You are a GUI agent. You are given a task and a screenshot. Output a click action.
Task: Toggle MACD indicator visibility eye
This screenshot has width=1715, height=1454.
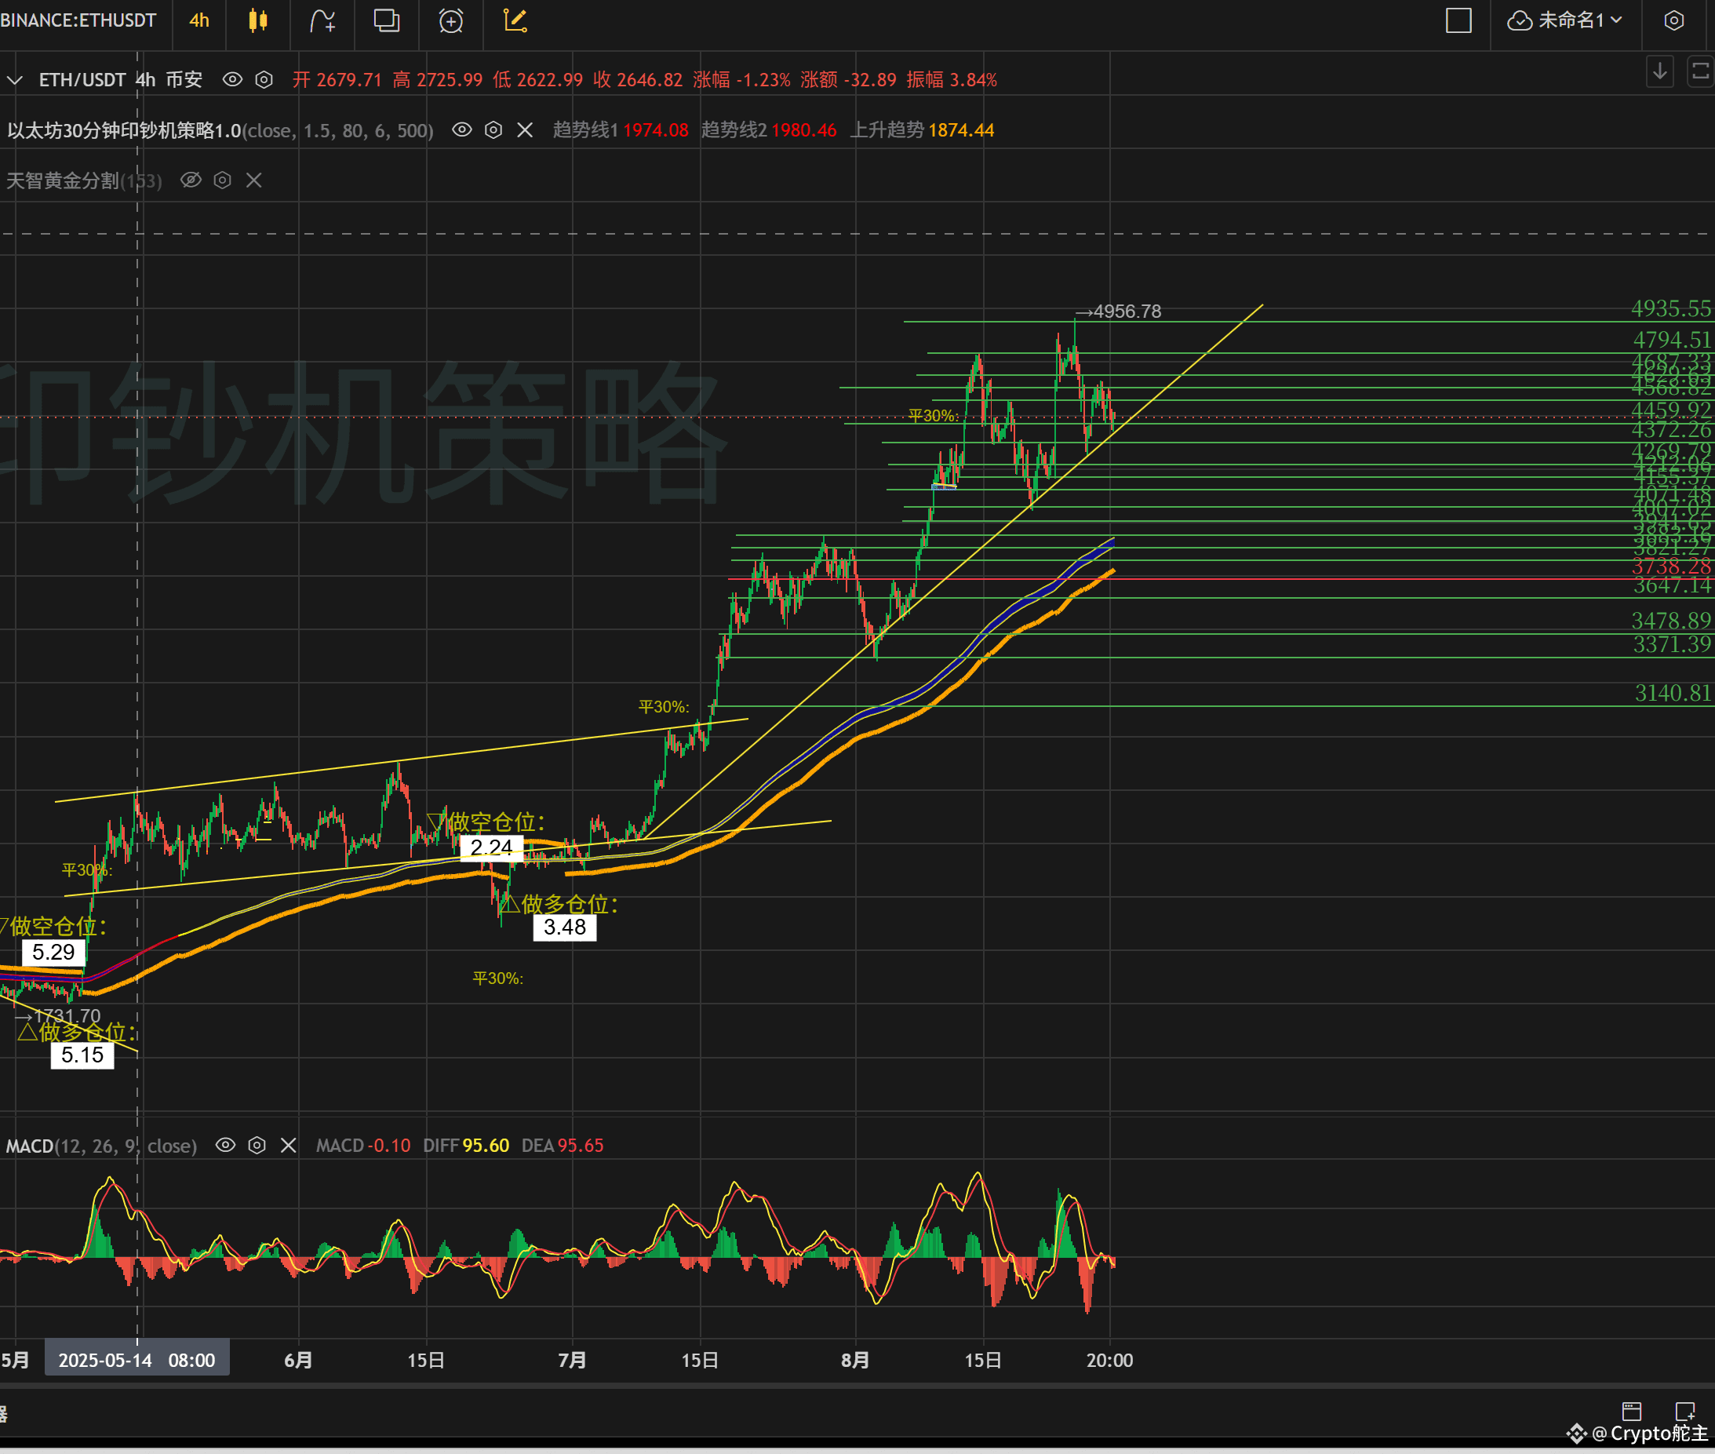coord(225,1145)
